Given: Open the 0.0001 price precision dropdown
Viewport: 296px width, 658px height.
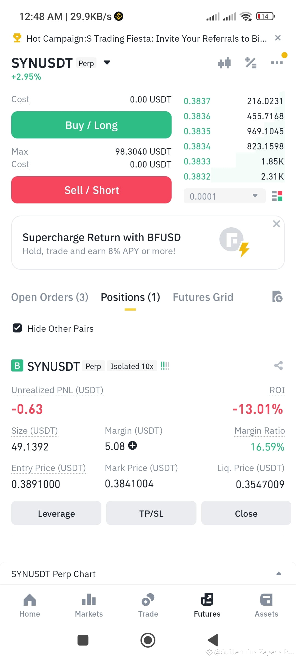Looking at the screenshot, I should pyautogui.click(x=224, y=196).
